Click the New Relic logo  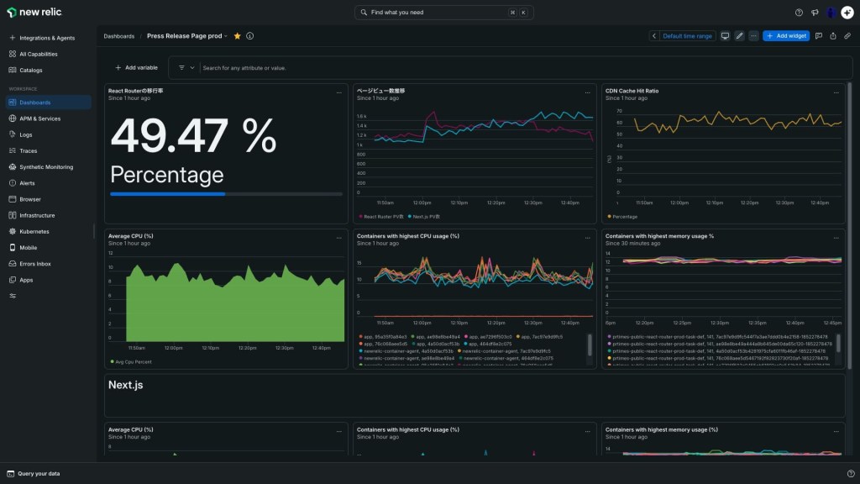pyautogui.click(x=34, y=12)
